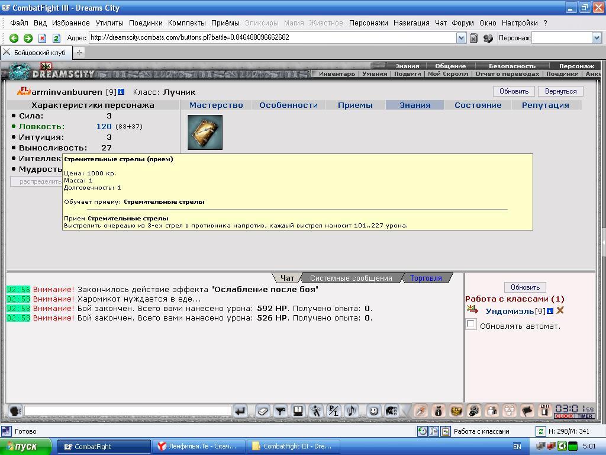Click the masks icon beside Персонаж field
This screenshot has height=455, width=606.
[488, 38]
